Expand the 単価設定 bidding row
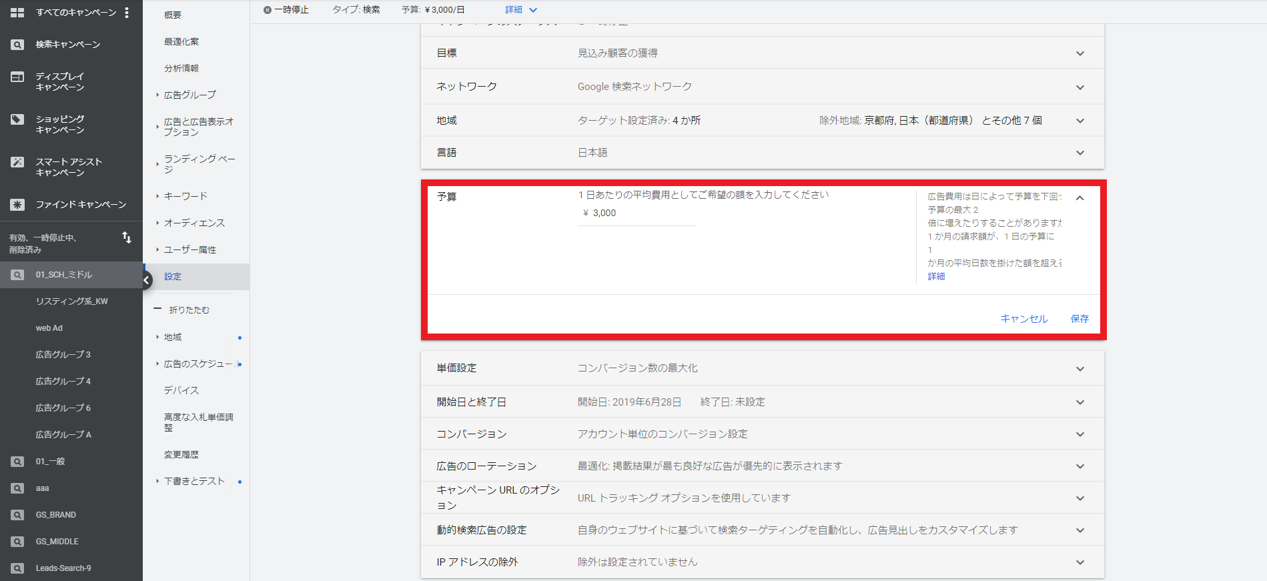Viewport: 1267px width, 581px height. [x=1080, y=369]
